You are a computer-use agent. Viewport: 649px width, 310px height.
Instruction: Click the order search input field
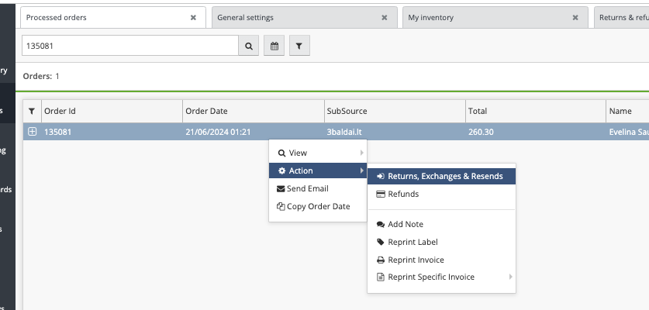129,46
